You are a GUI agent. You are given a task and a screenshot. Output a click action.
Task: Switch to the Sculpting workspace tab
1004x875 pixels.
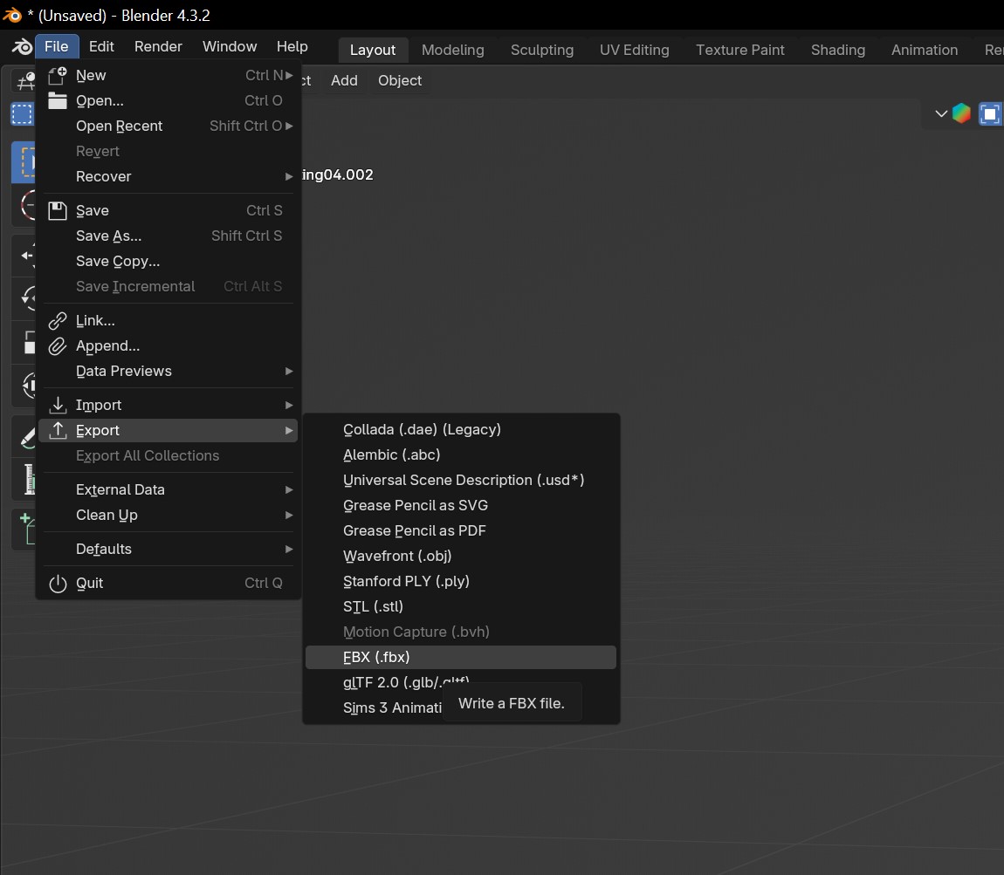point(541,50)
